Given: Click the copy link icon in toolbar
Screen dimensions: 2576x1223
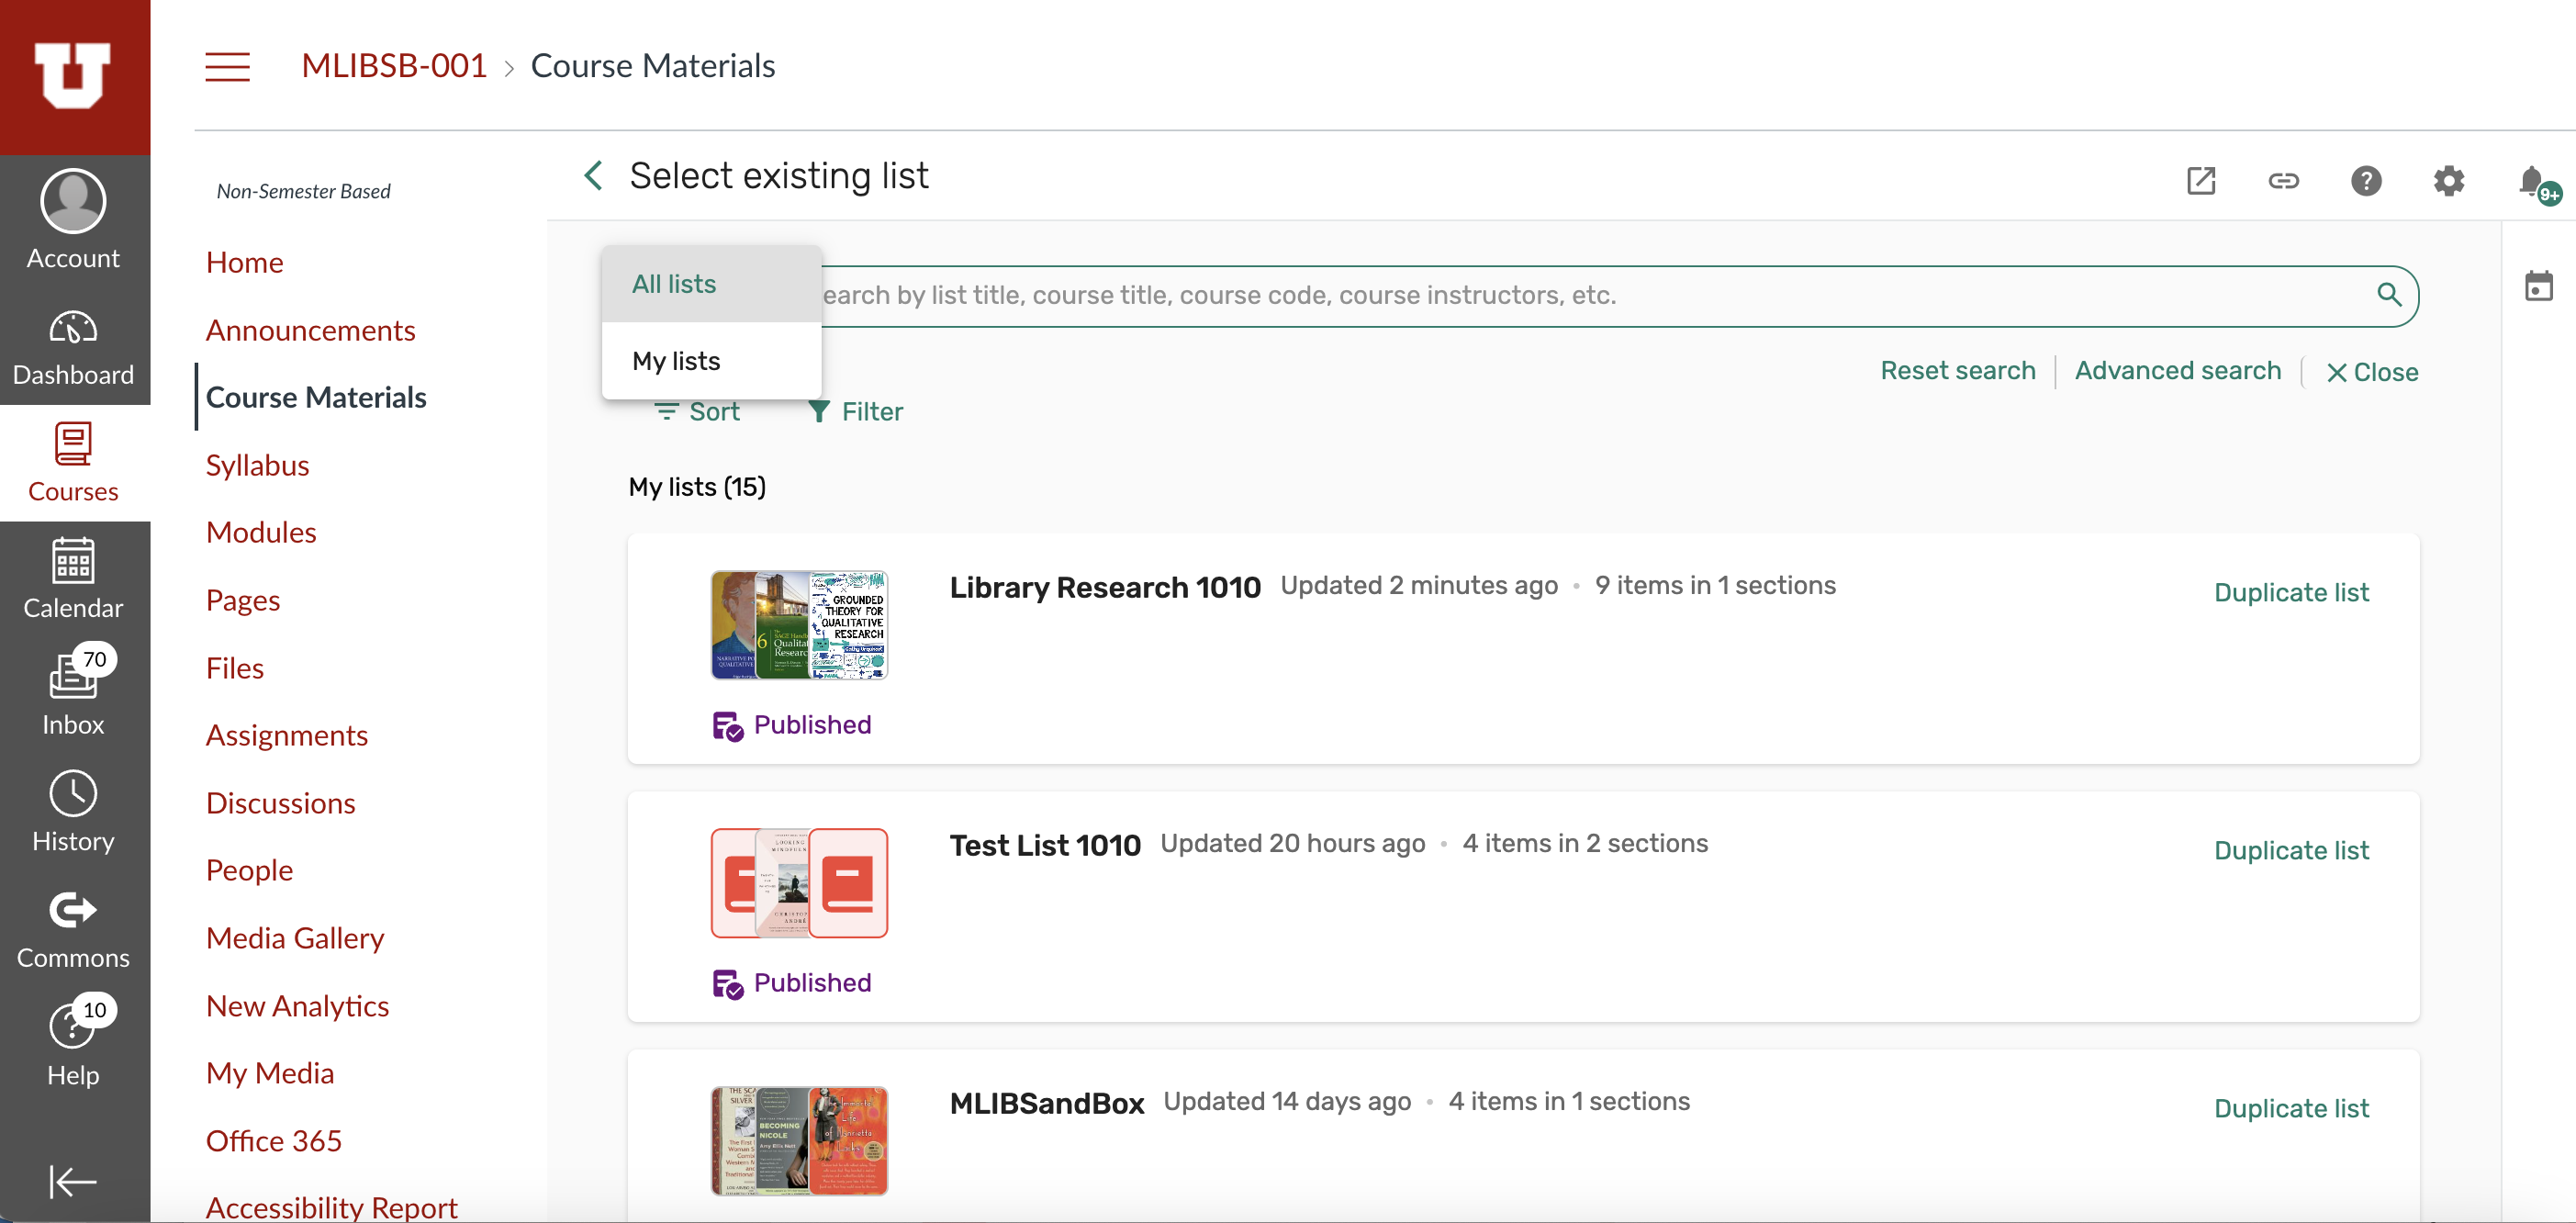Looking at the screenshot, I should tap(2285, 179).
